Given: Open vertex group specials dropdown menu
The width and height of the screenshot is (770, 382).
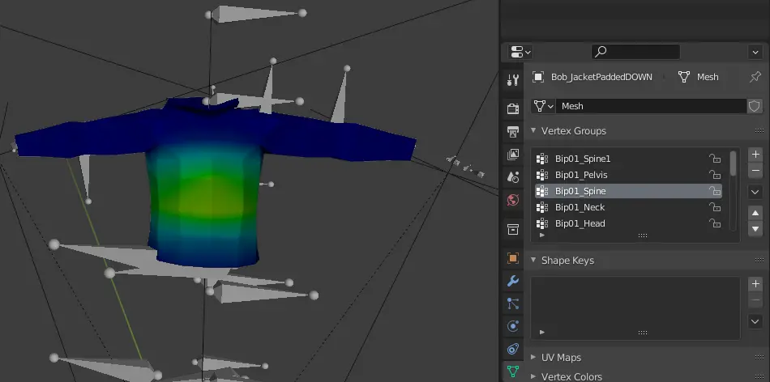Looking at the screenshot, I should [755, 192].
